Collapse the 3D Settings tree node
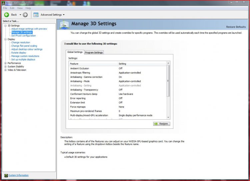The height and width of the screenshot is (181, 250). 5,26
